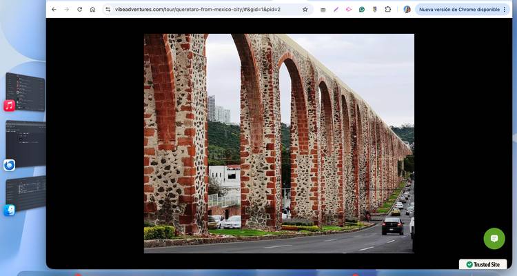Go back to the previous page
The width and height of the screenshot is (517, 276).
tap(54, 10)
